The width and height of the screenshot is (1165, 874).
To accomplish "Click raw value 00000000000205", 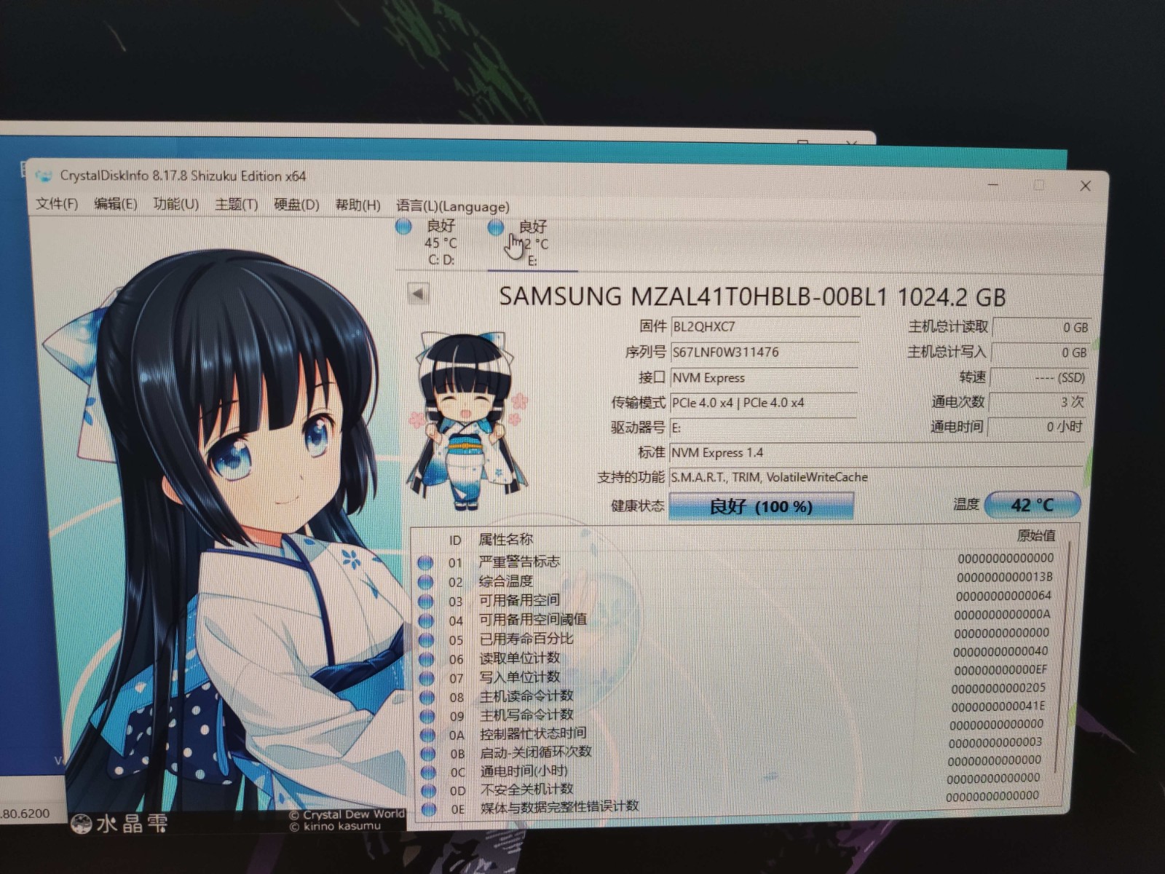I will (x=999, y=688).
